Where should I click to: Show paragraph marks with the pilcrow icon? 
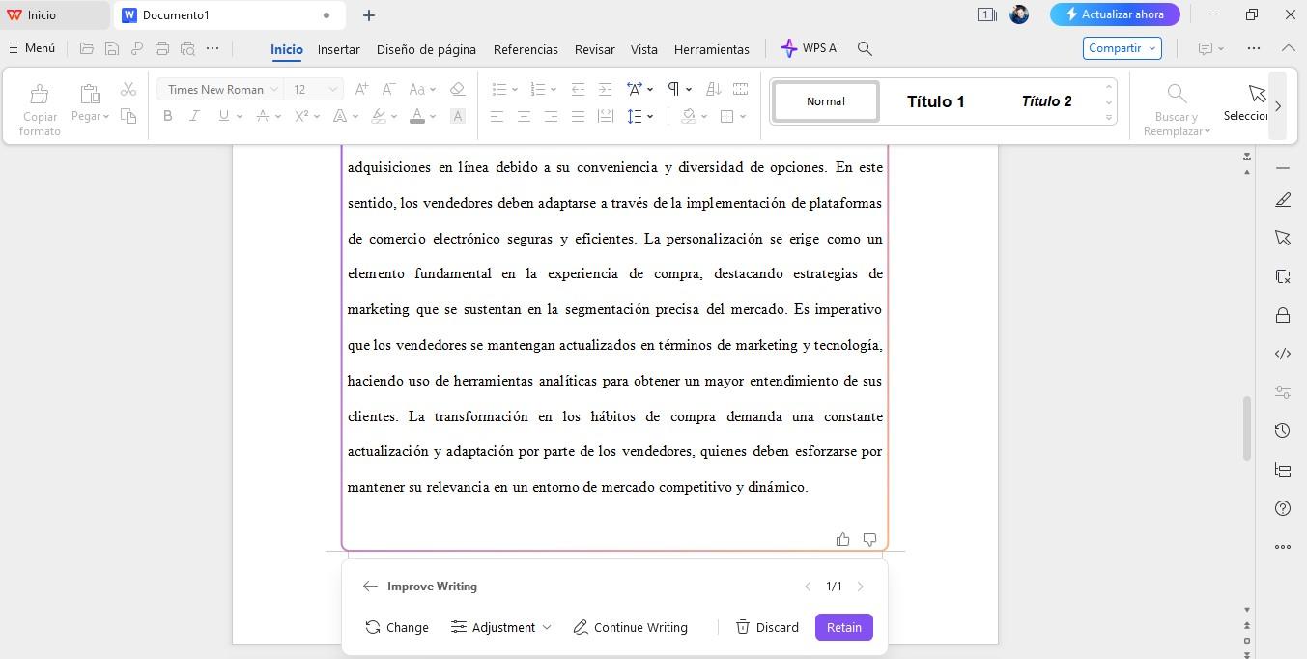[x=673, y=88]
